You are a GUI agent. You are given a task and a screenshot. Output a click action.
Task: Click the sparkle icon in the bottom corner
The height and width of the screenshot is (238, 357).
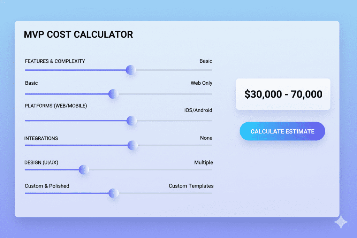(x=341, y=222)
